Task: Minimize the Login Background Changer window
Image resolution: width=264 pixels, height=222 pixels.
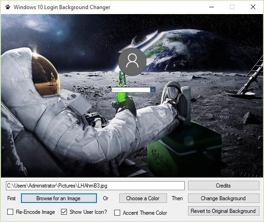Action: click(212, 7)
